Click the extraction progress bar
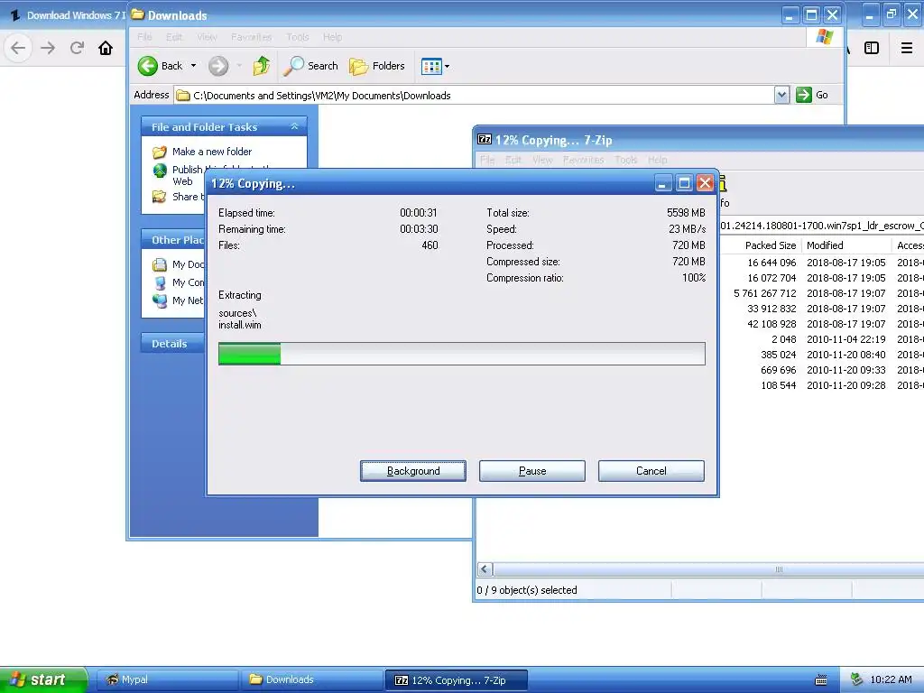Image resolution: width=924 pixels, height=693 pixels. 461,354
